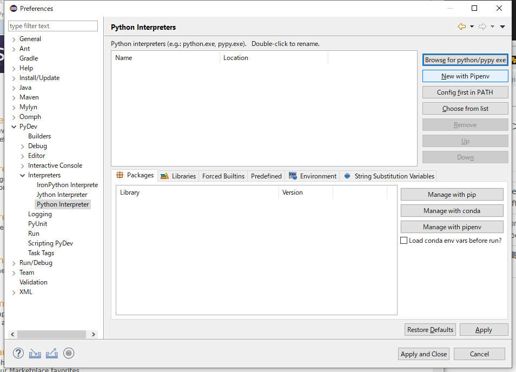Click Browse for python/pypy exe button
This screenshot has height=372, width=516.
pos(465,60)
